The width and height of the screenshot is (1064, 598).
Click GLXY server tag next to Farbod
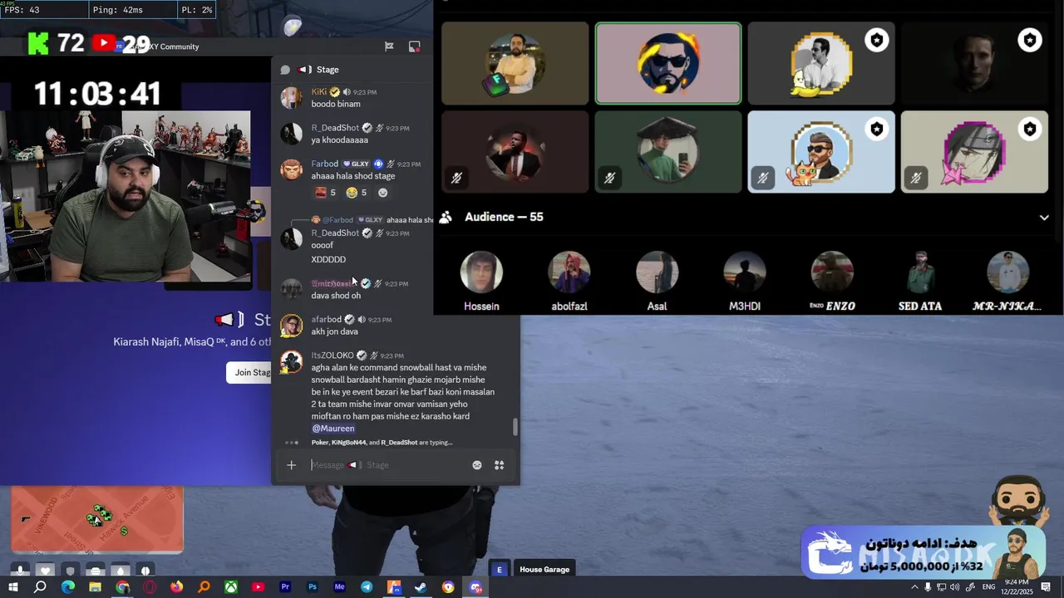coord(356,164)
